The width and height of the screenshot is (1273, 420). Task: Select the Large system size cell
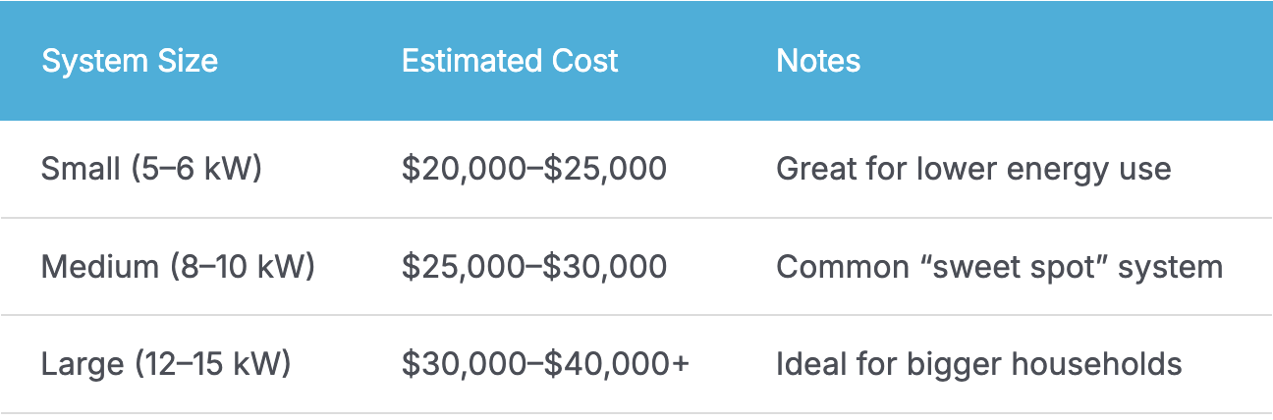(x=166, y=365)
